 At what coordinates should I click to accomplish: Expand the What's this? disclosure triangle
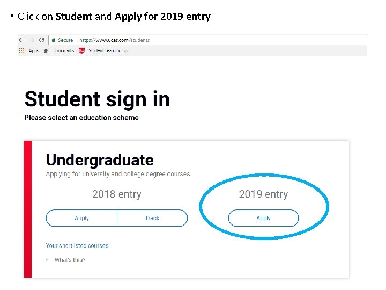pyautogui.click(x=48, y=260)
